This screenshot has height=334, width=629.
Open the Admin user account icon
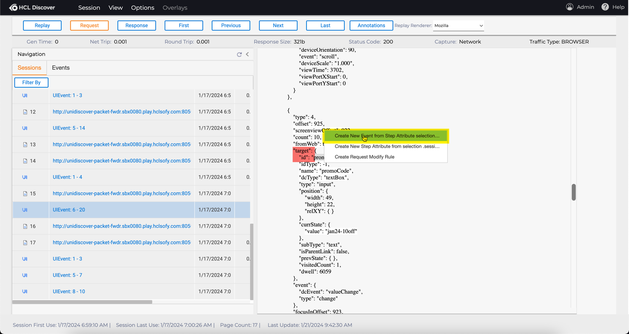pyautogui.click(x=570, y=7)
